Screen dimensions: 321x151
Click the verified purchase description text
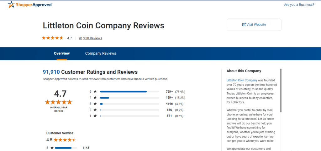click(x=105, y=79)
